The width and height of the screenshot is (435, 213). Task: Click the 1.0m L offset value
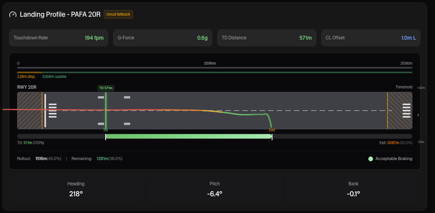click(408, 38)
